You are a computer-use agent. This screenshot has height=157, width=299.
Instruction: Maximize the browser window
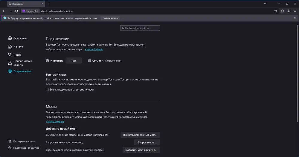tap(287, 4)
